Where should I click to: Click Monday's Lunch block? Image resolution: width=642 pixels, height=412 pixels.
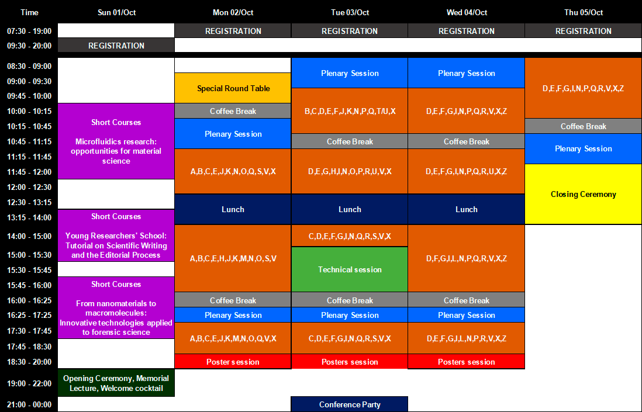pos(233,209)
